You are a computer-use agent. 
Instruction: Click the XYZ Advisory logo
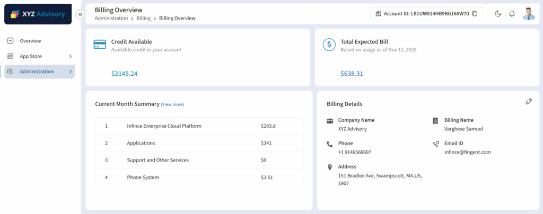(x=38, y=14)
